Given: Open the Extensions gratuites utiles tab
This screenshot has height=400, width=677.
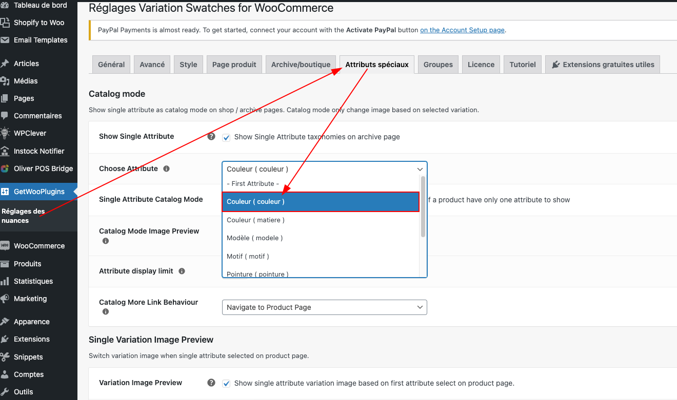Looking at the screenshot, I should (603, 65).
